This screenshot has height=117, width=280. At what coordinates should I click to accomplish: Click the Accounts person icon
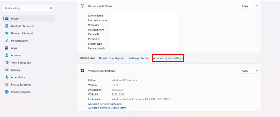7,55
